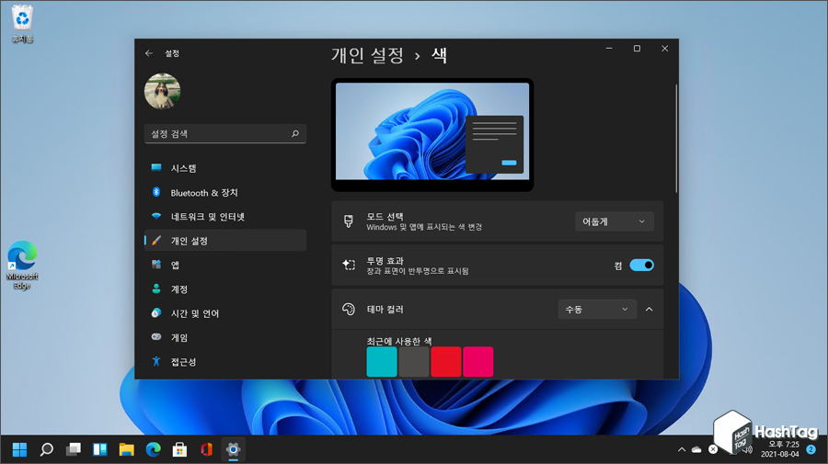Image resolution: width=828 pixels, height=464 pixels.
Task: Open the user profile picture
Action: pos(162,91)
